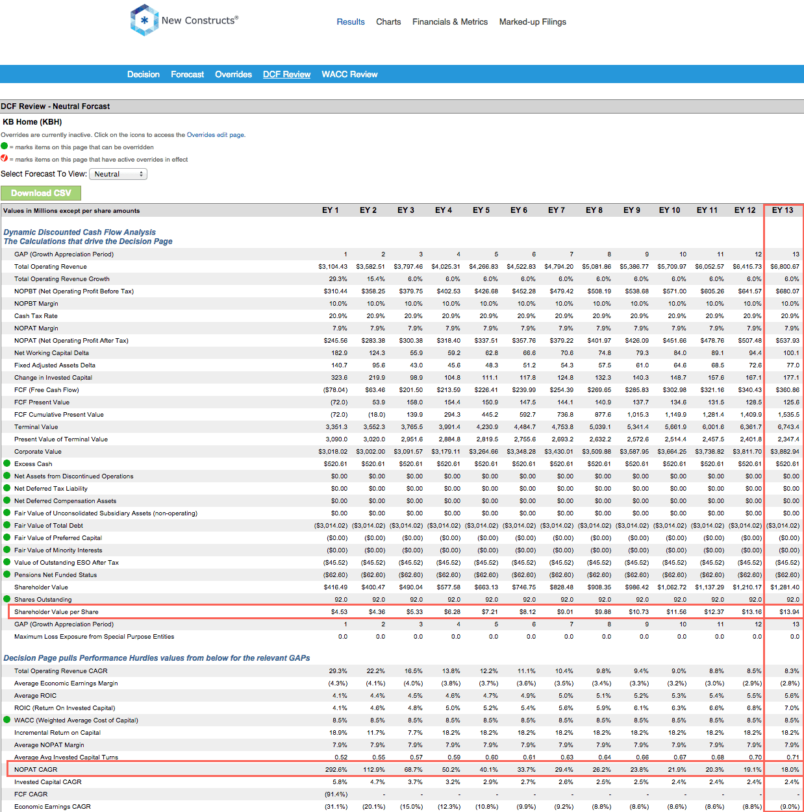
Task: Select Decision in the blue navigation bar
Action: tap(144, 75)
